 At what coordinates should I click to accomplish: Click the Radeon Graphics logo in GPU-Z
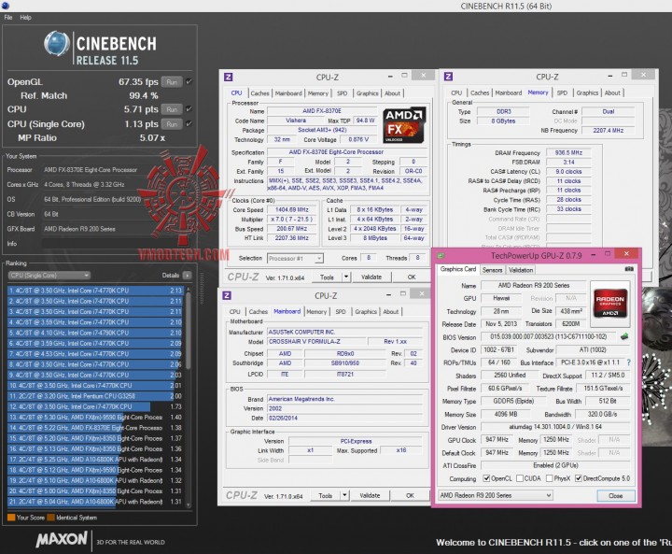(609, 304)
